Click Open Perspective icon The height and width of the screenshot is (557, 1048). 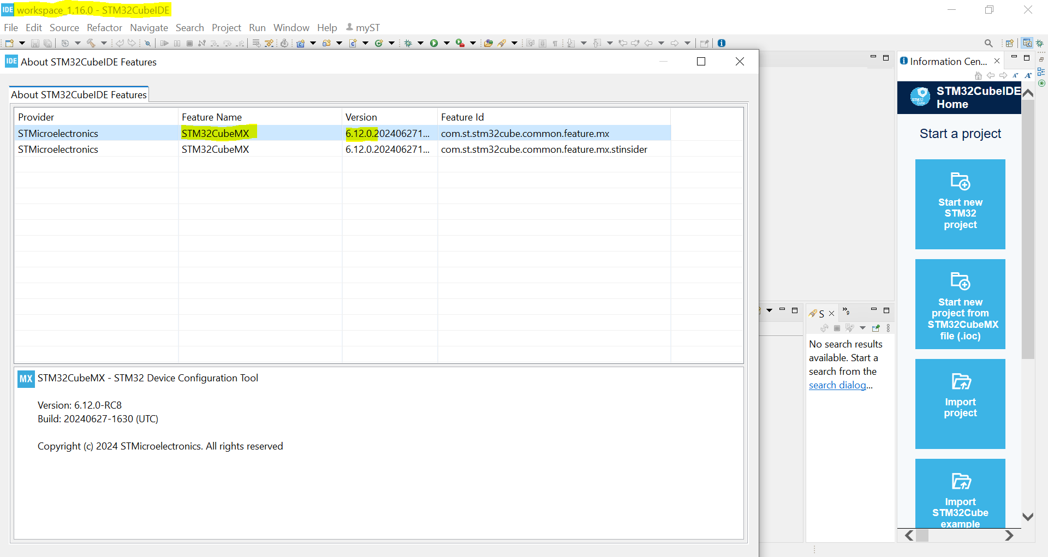[x=1010, y=43]
